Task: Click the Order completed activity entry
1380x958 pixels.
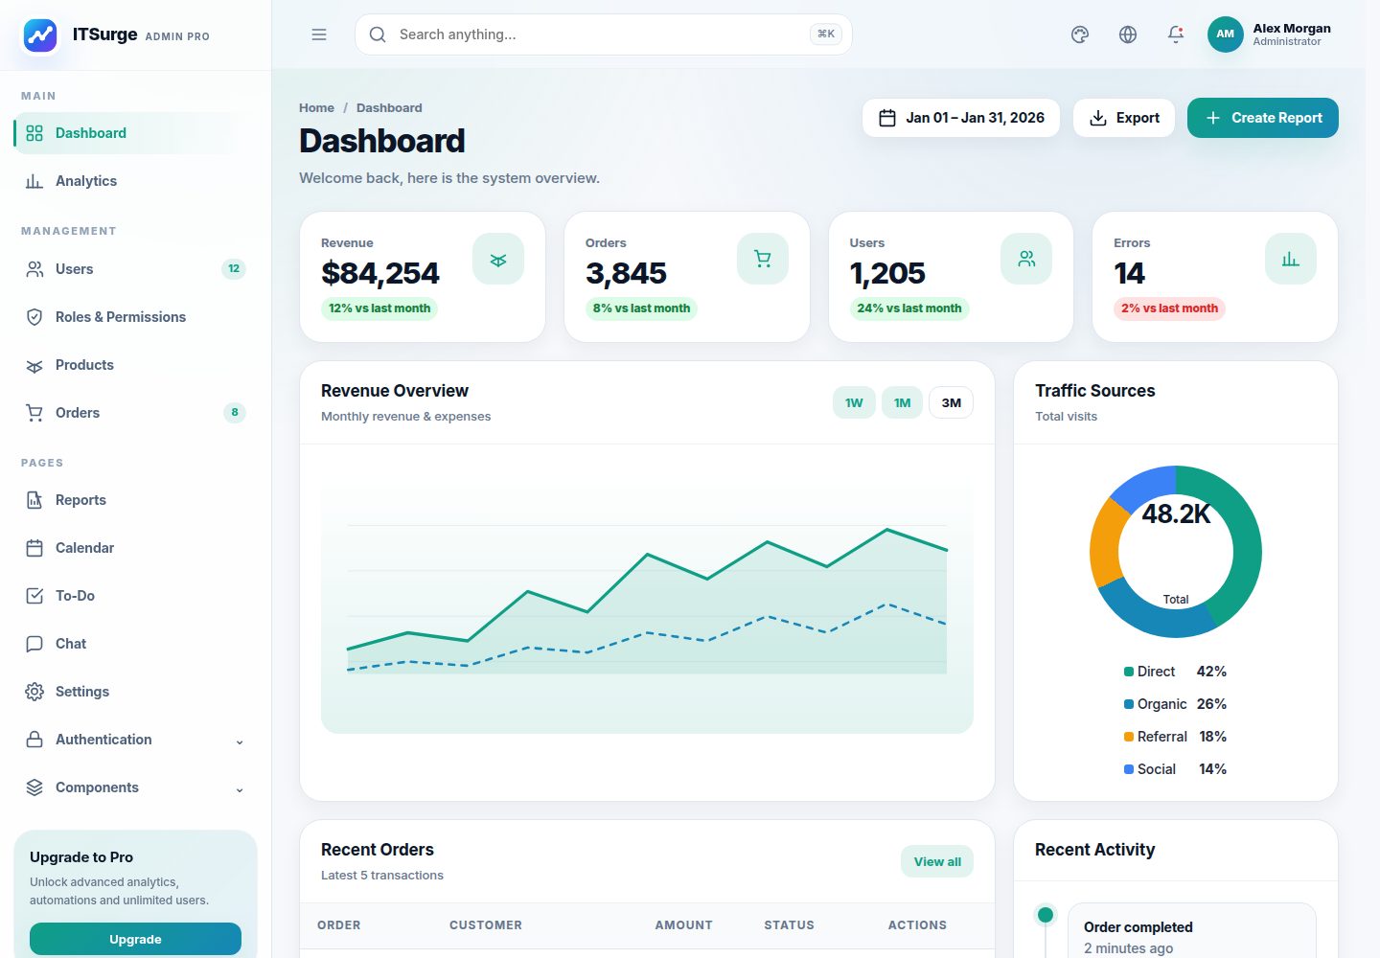Action: coord(1191,930)
